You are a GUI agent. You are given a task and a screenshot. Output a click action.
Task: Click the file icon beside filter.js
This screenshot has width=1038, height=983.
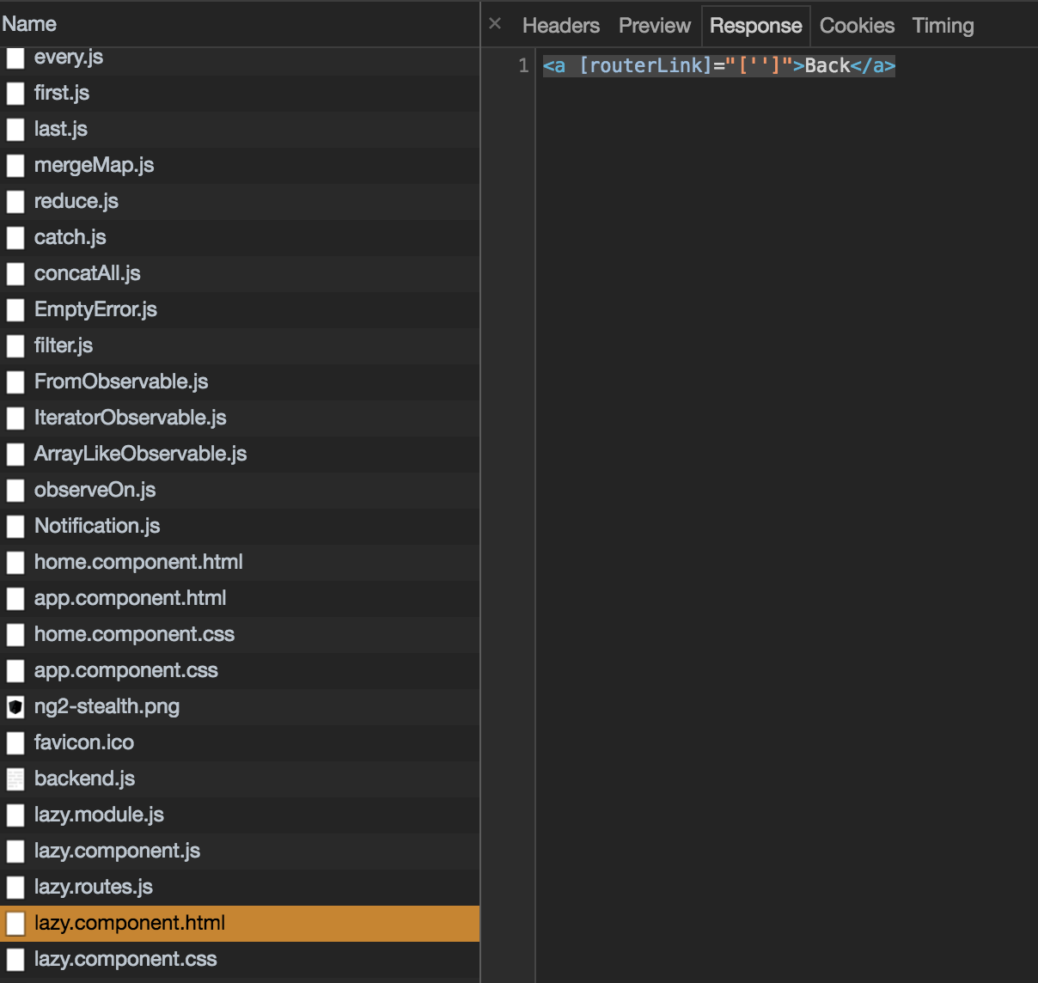coord(15,346)
